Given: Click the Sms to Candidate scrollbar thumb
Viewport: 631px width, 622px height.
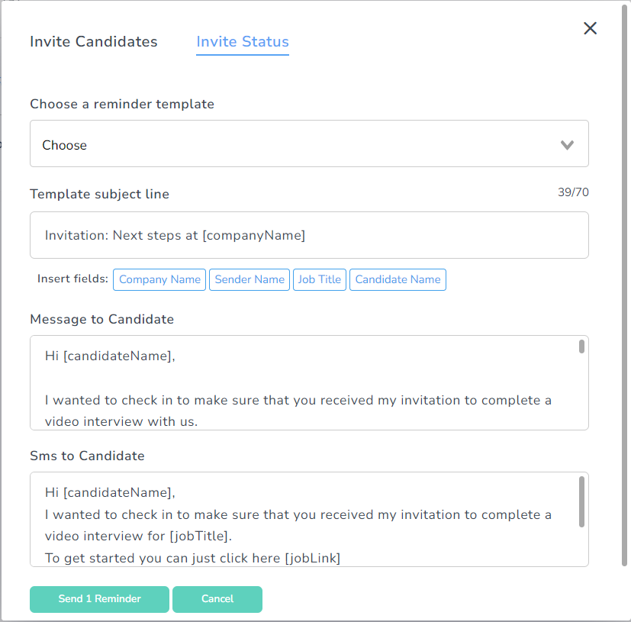Looking at the screenshot, I should (x=581, y=501).
